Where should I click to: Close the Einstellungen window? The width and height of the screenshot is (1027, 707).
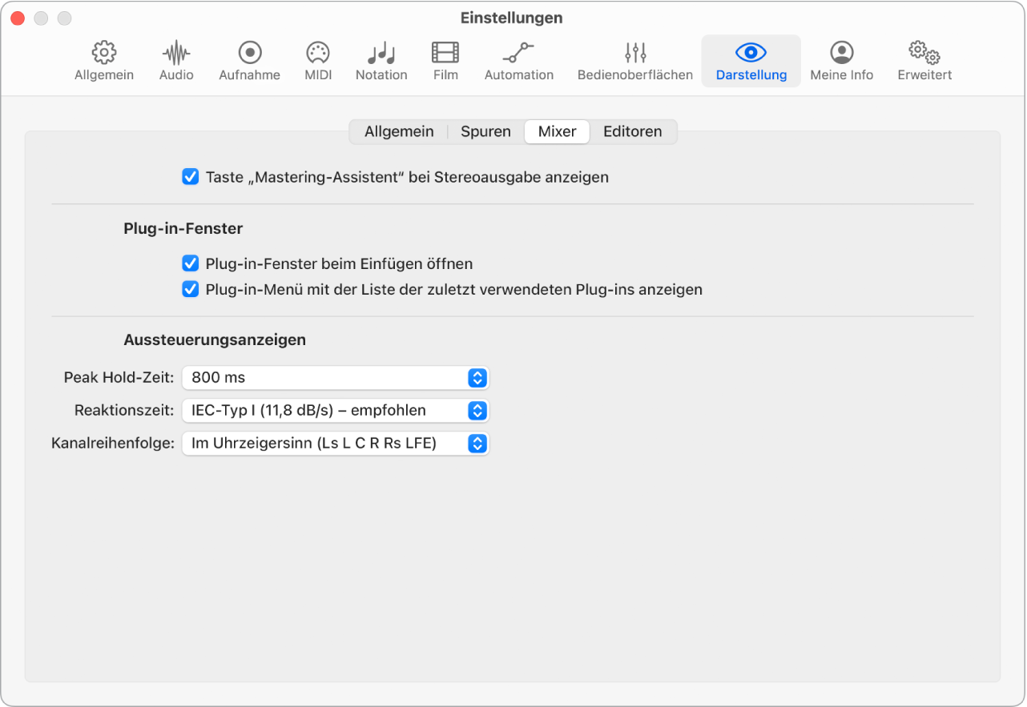click(x=18, y=18)
